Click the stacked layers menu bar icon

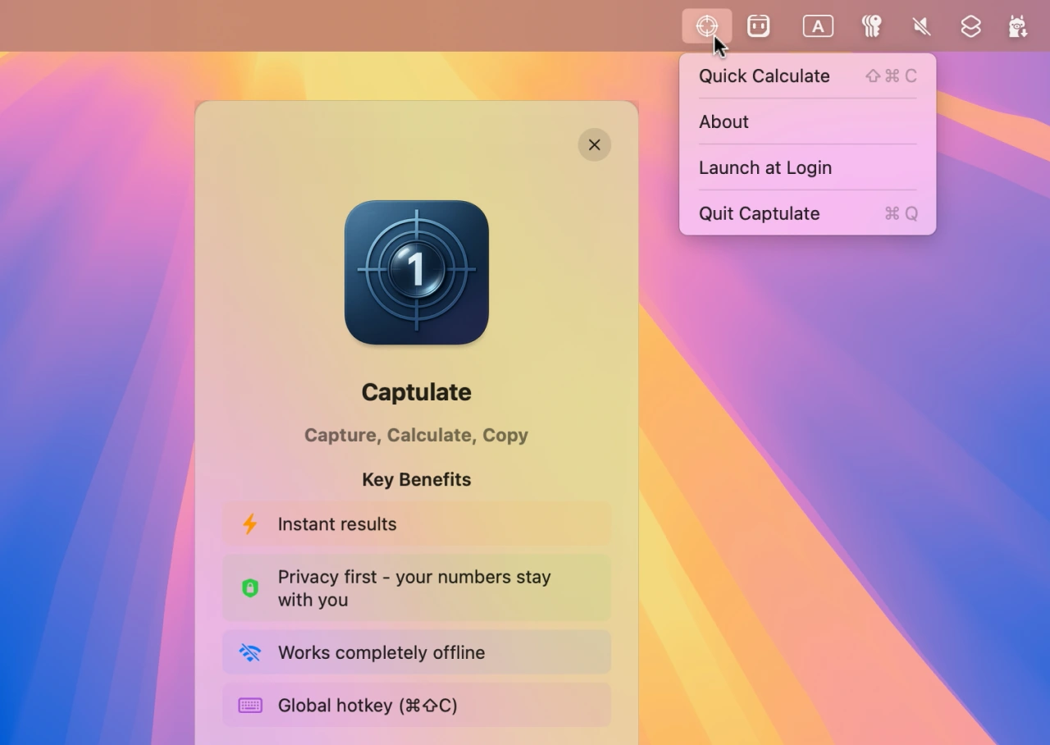pos(971,25)
